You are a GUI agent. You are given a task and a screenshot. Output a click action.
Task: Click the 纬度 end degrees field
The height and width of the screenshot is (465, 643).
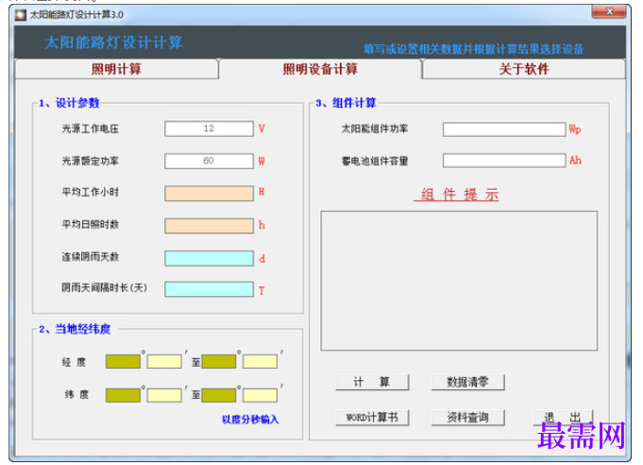[x=219, y=395]
